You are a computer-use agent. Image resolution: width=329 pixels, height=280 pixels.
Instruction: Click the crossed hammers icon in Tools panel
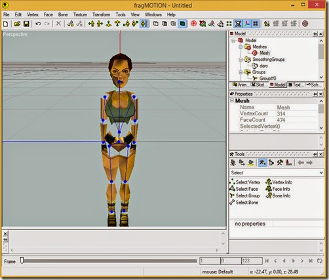280,163
